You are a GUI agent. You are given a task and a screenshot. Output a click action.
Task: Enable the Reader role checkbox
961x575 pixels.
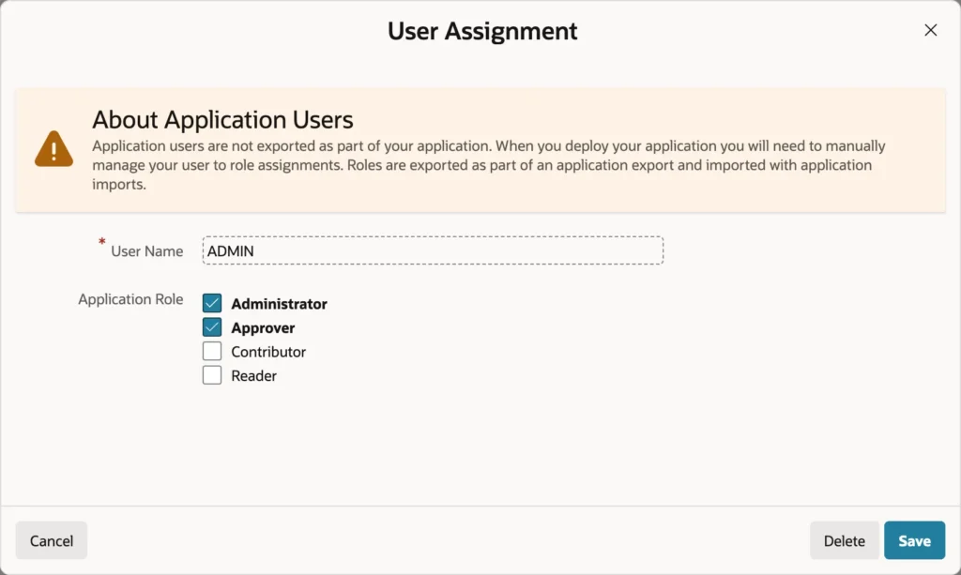tap(212, 375)
